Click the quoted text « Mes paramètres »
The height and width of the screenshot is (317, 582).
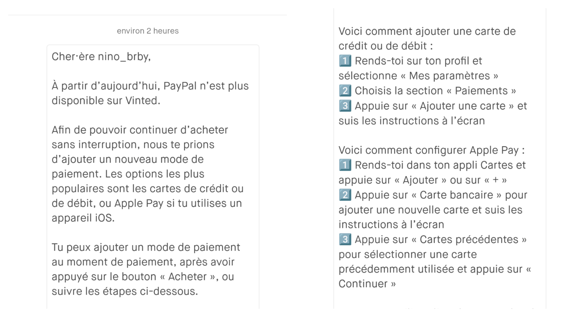tap(449, 76)
